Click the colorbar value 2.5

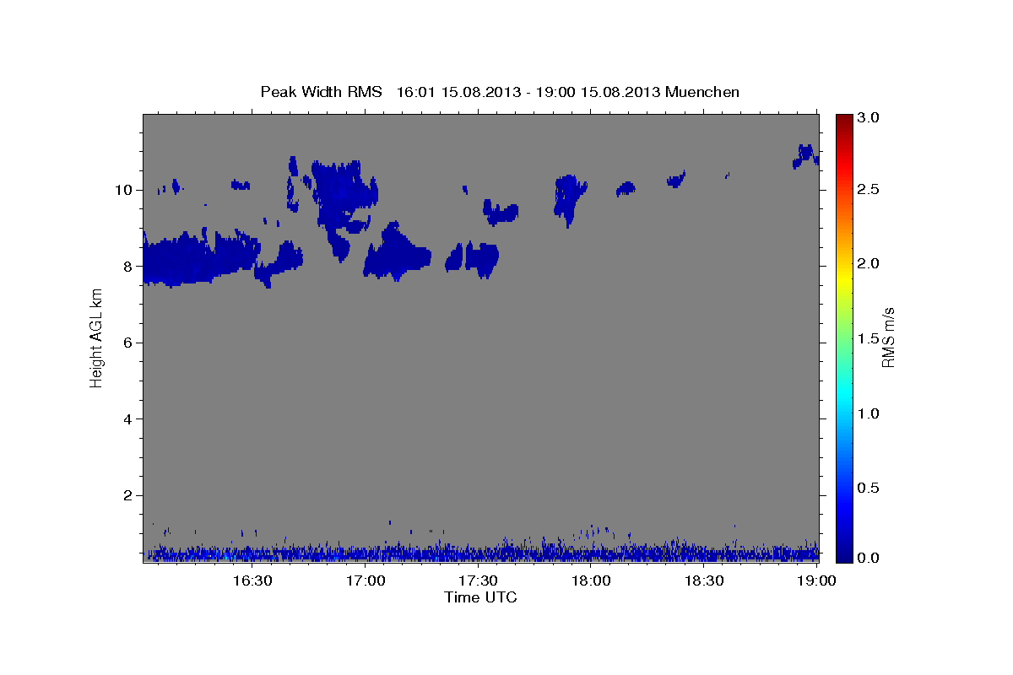pos(869,190)
